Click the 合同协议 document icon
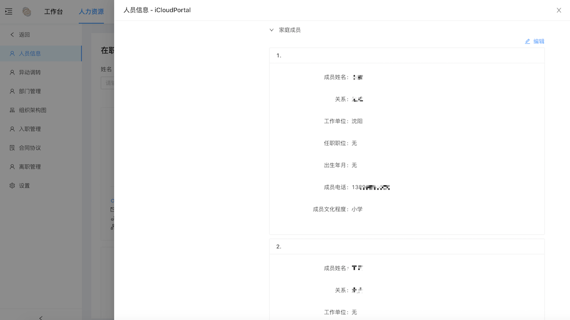Screen dimensions: 570x320 click(x=12, y=148)
